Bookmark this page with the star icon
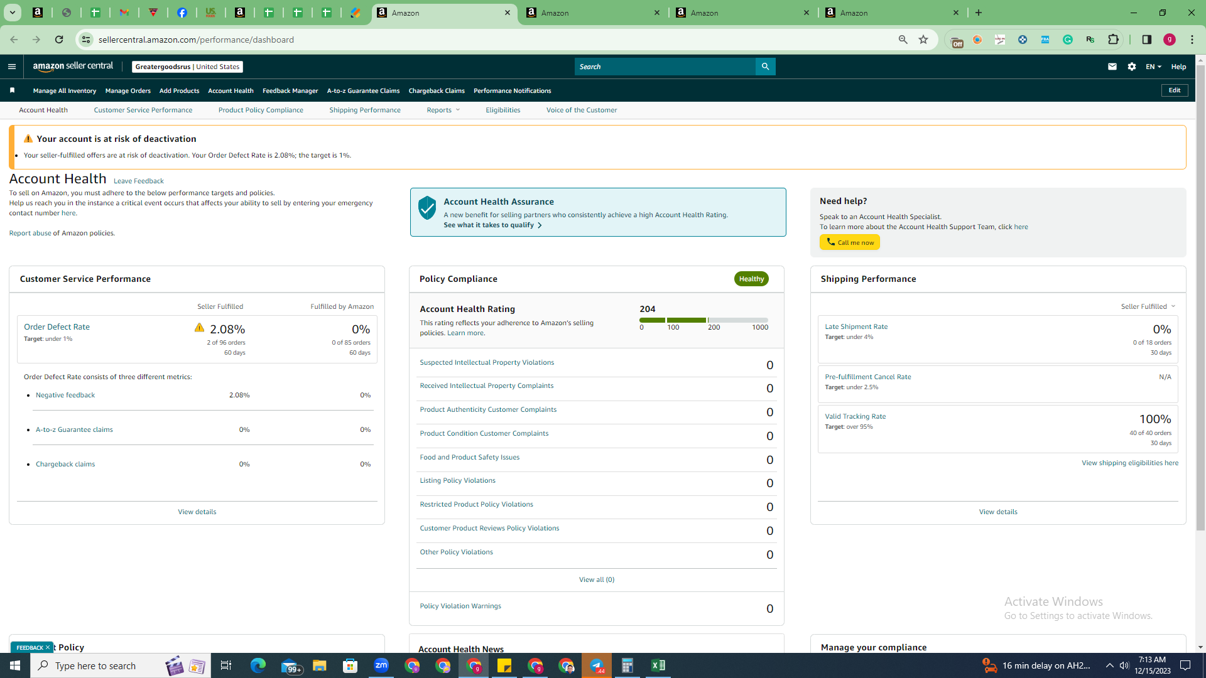This screenshot has width=1206, height=678. click(923, 40)
